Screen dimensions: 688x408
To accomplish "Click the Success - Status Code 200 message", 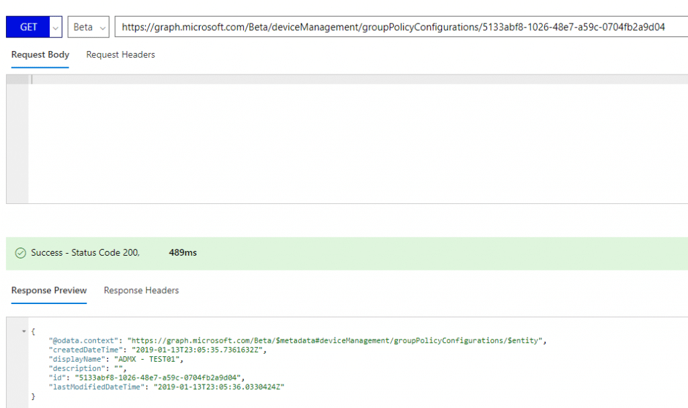I will [x=85, y=253].
